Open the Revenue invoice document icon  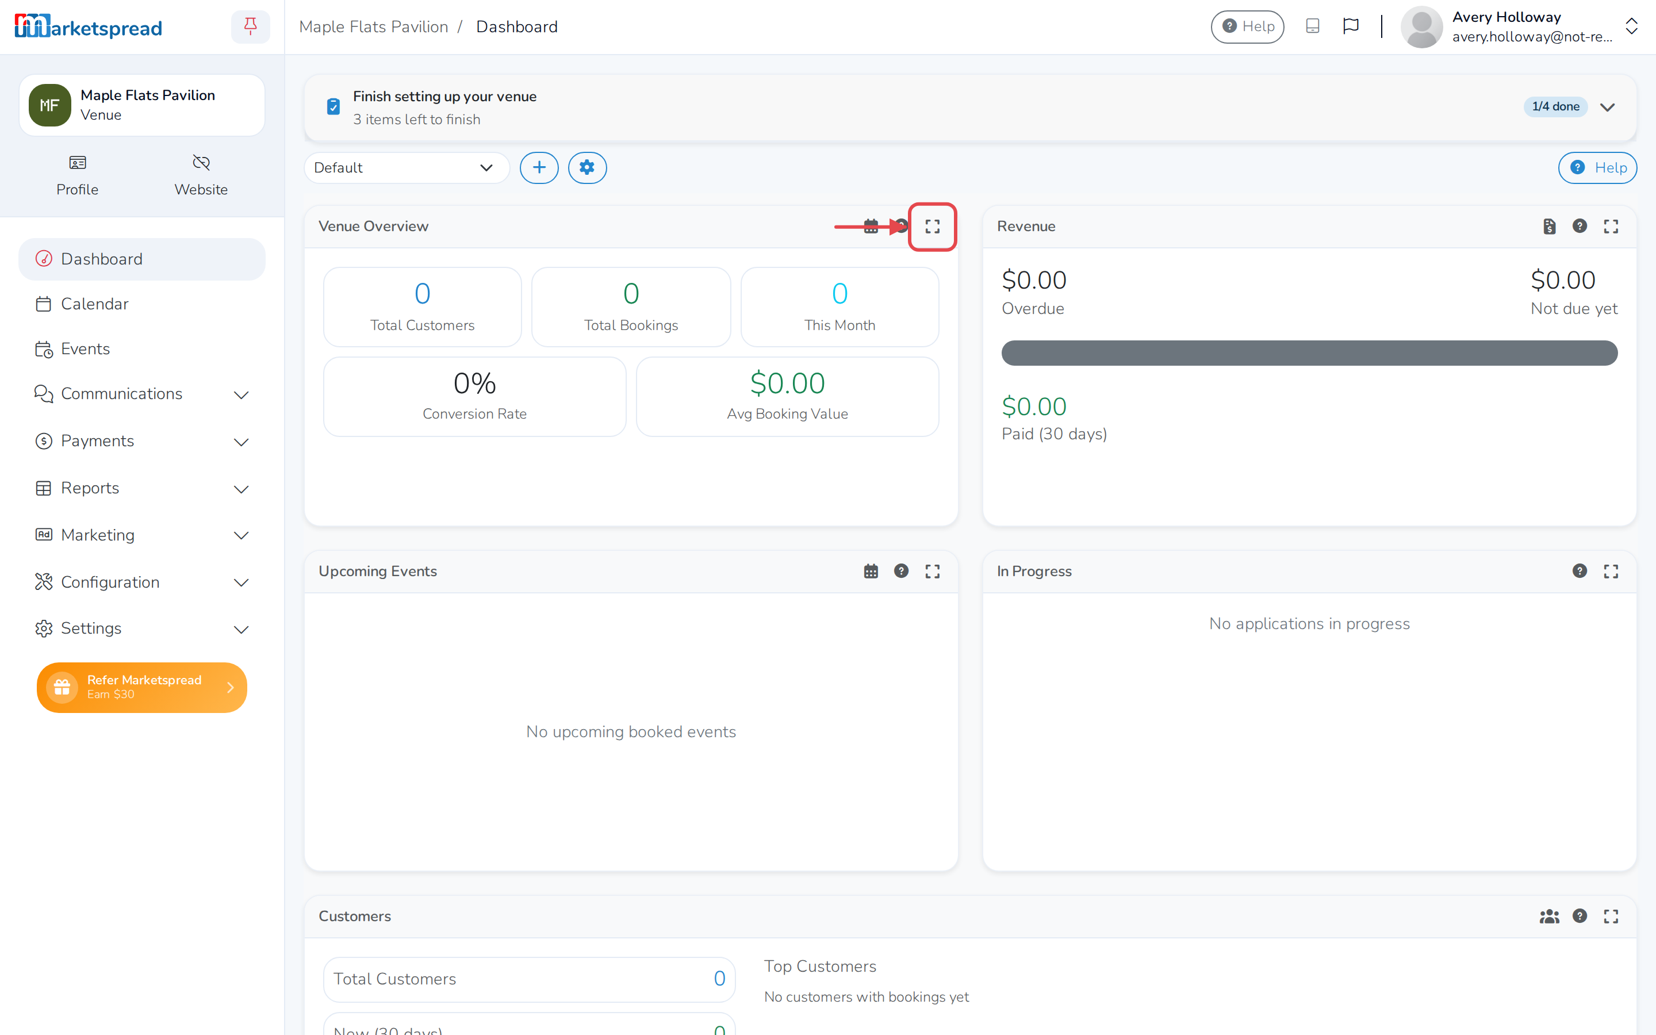pos(1549,227)
